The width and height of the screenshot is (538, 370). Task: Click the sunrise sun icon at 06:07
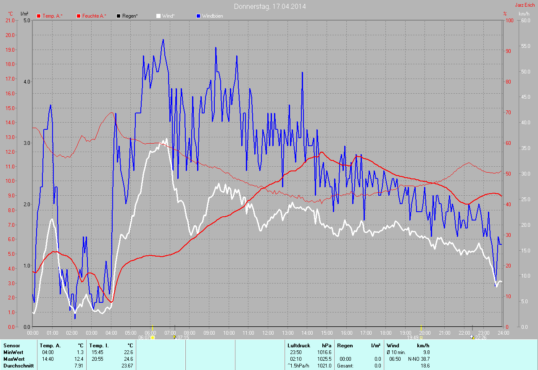coord(153,337)
